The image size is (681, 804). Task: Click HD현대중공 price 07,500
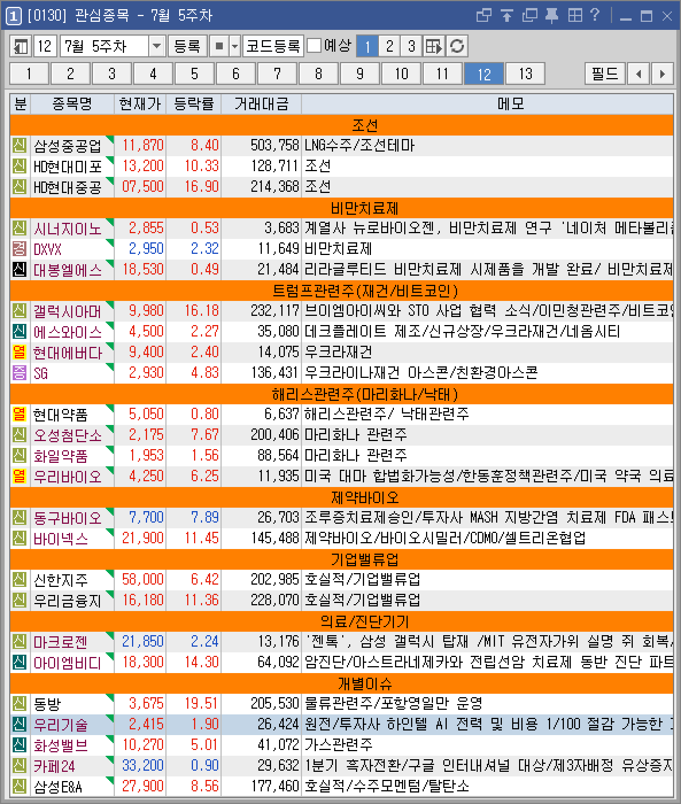click(x=143, y=187)
